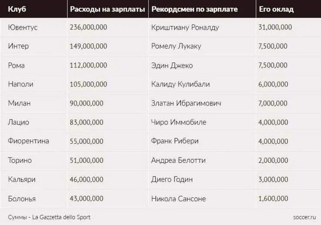Select Эдин Джеко in the table
The width and height of the screenshot is (321, 225).
(x=172, y=66)
